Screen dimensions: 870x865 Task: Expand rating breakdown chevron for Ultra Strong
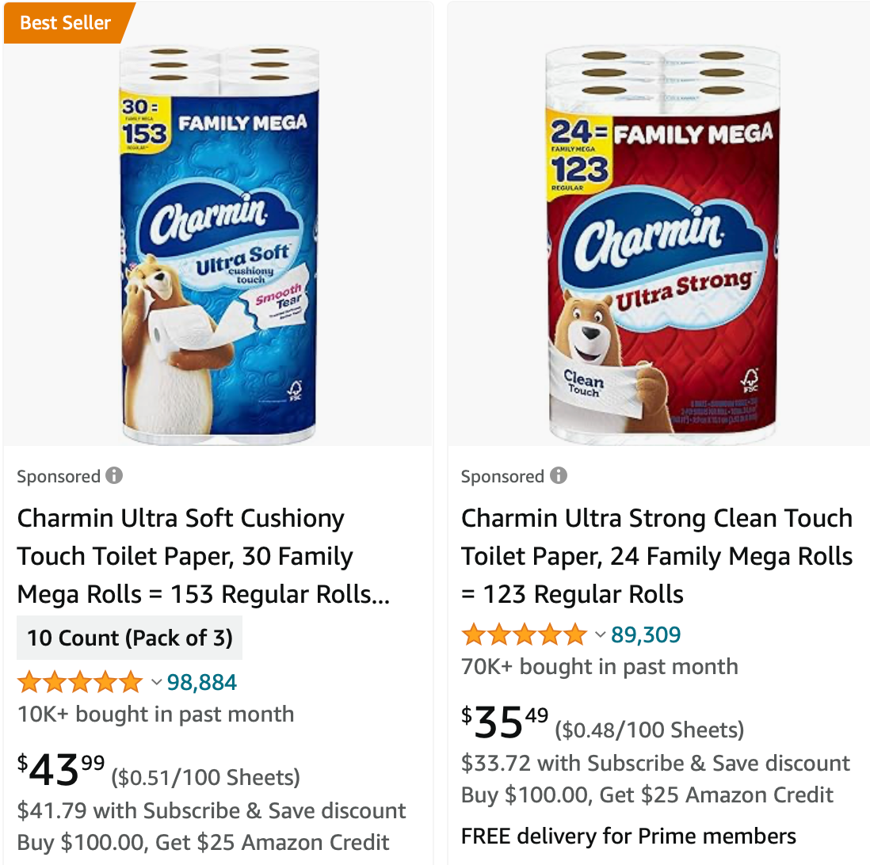(600, 634)
